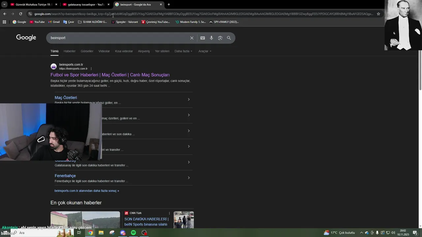
Task: Click the page vertical scrollbar
Action: (x=420, y=70)
